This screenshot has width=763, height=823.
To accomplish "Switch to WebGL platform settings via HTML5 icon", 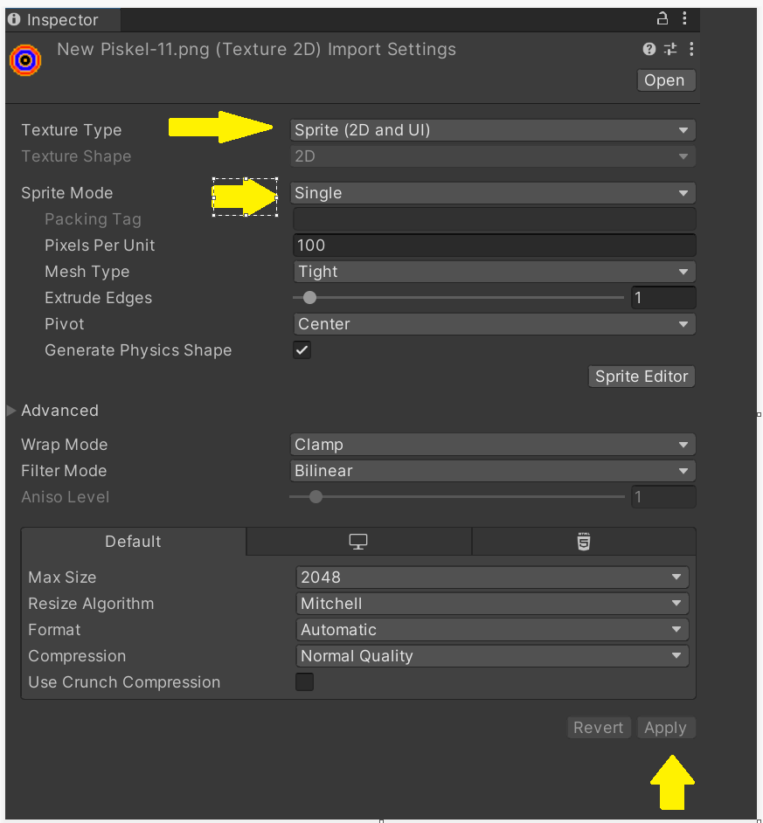I will click(x=583, y=541).
